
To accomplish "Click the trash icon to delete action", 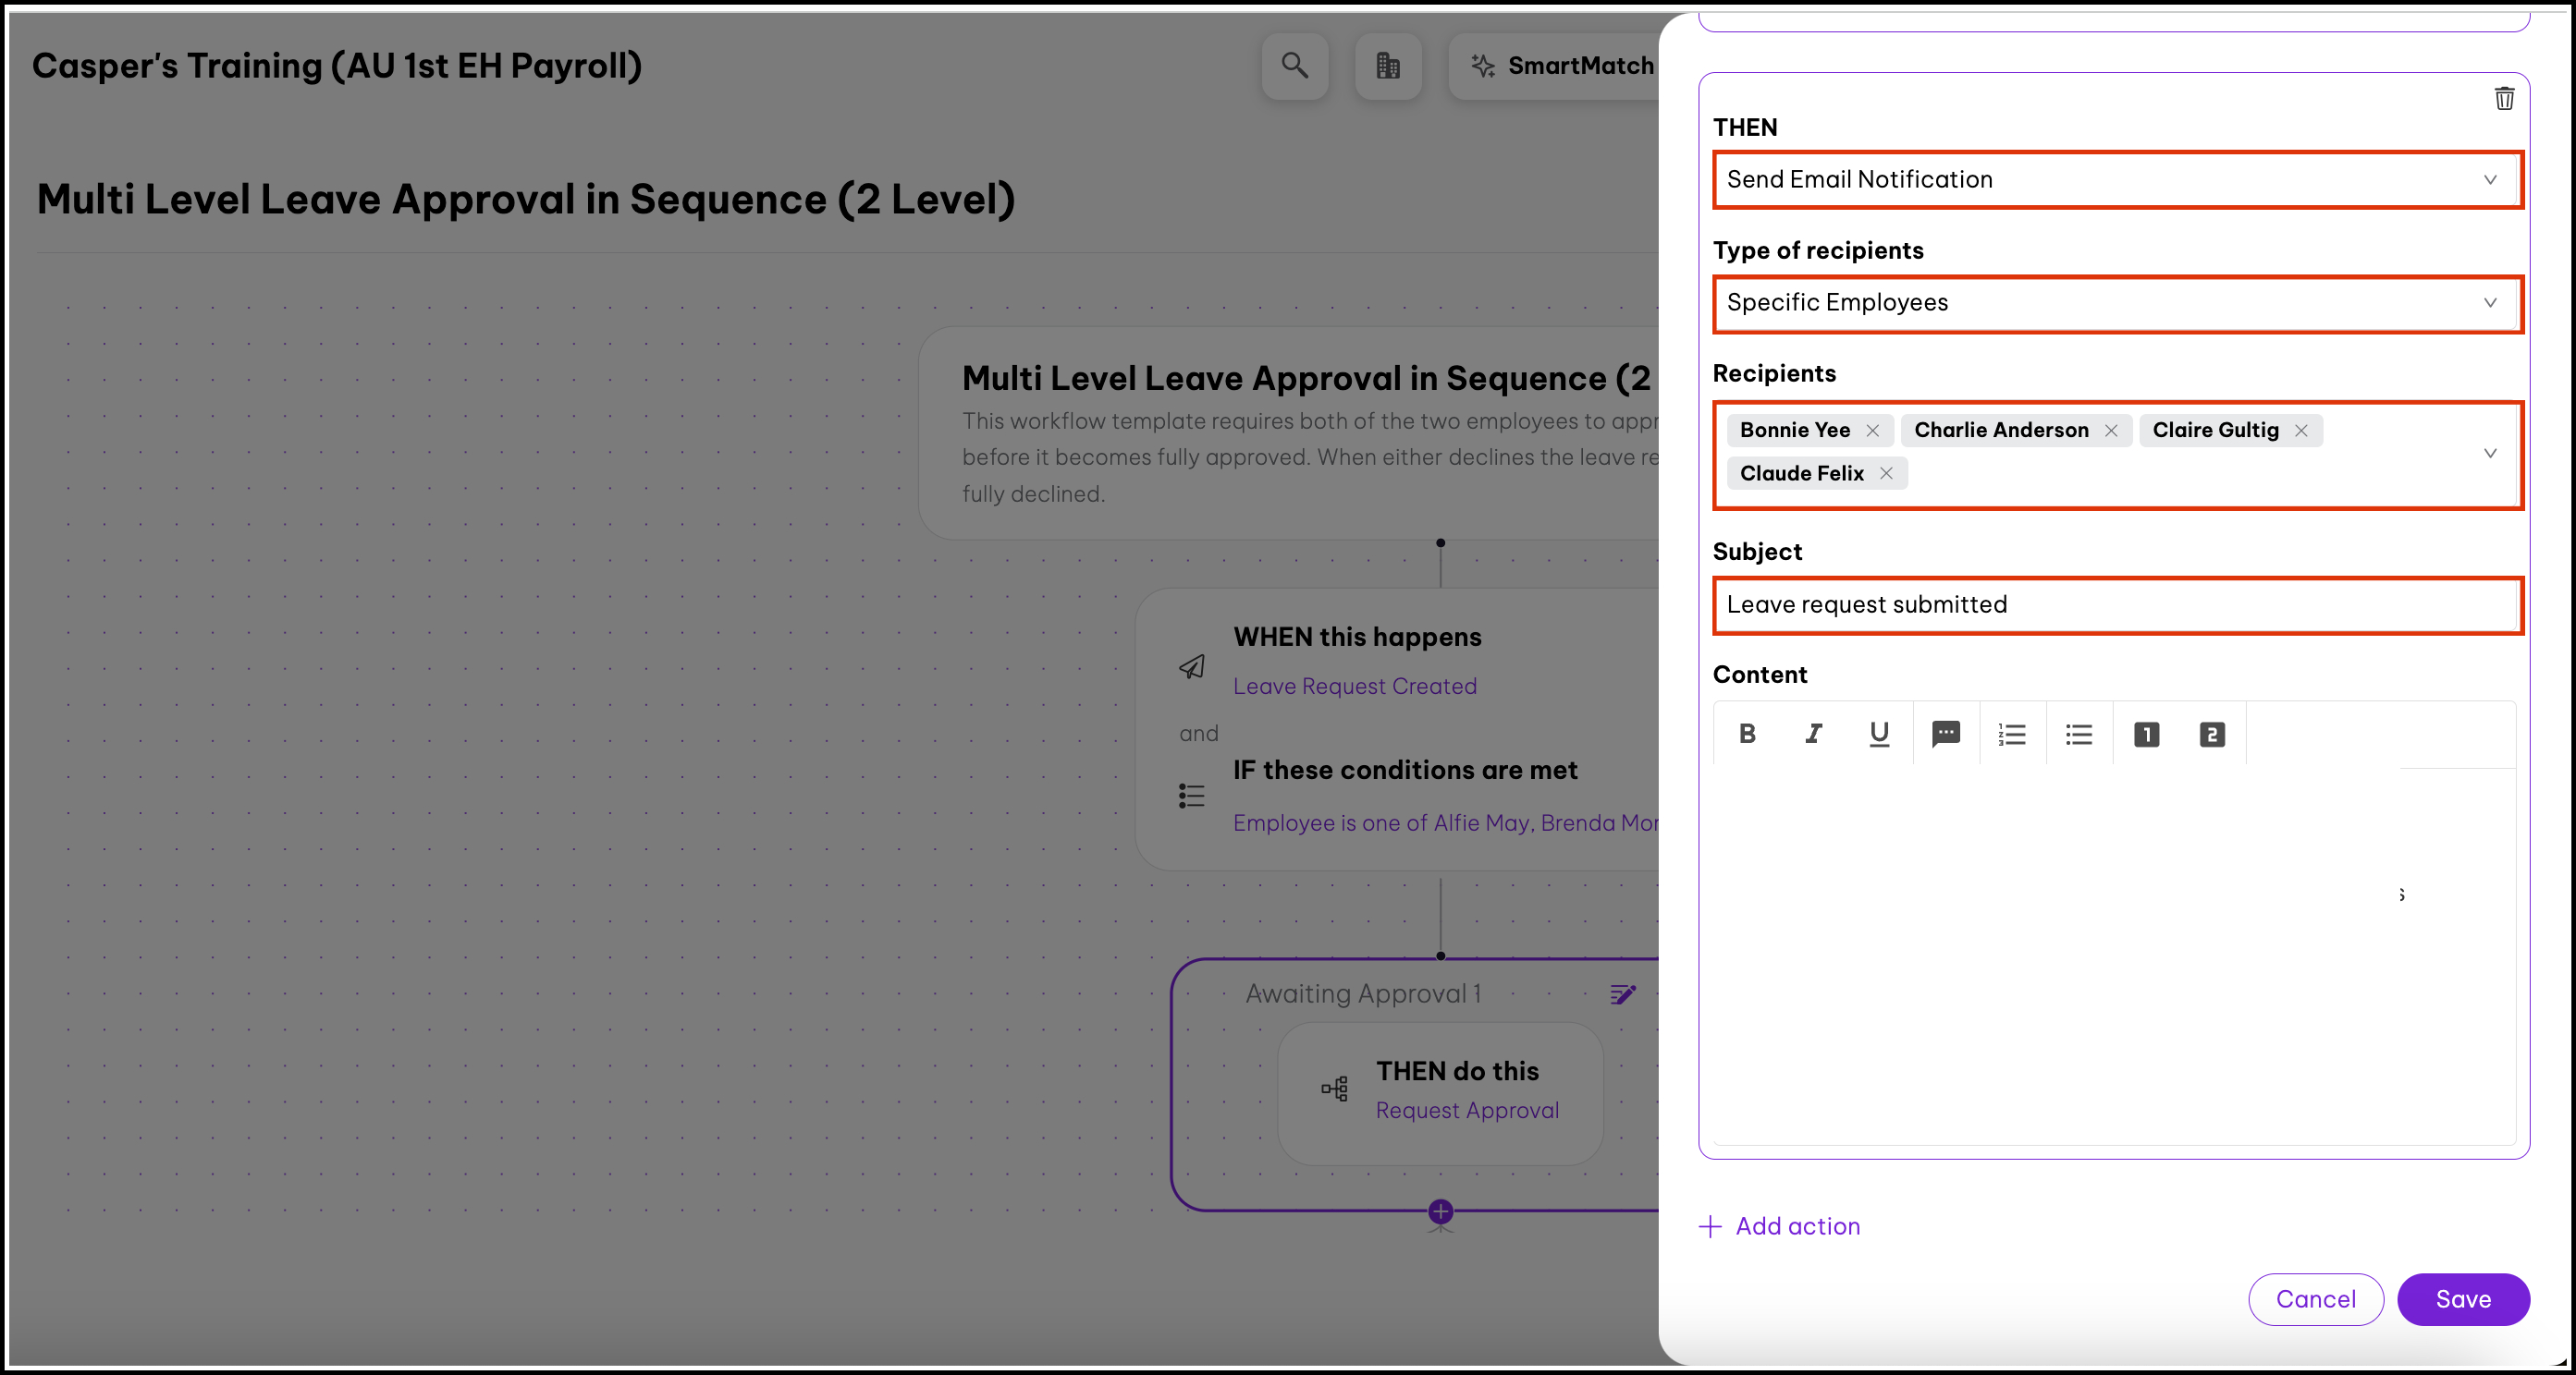I will click(2503, 98).
